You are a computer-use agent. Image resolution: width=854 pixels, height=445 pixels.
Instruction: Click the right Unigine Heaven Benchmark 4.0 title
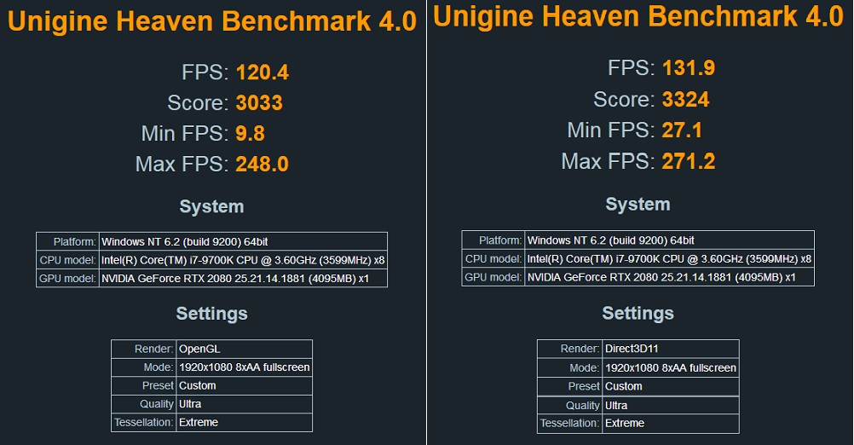coord(638,17)
